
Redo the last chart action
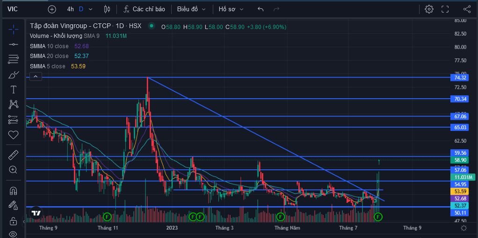tap(276, 9)
